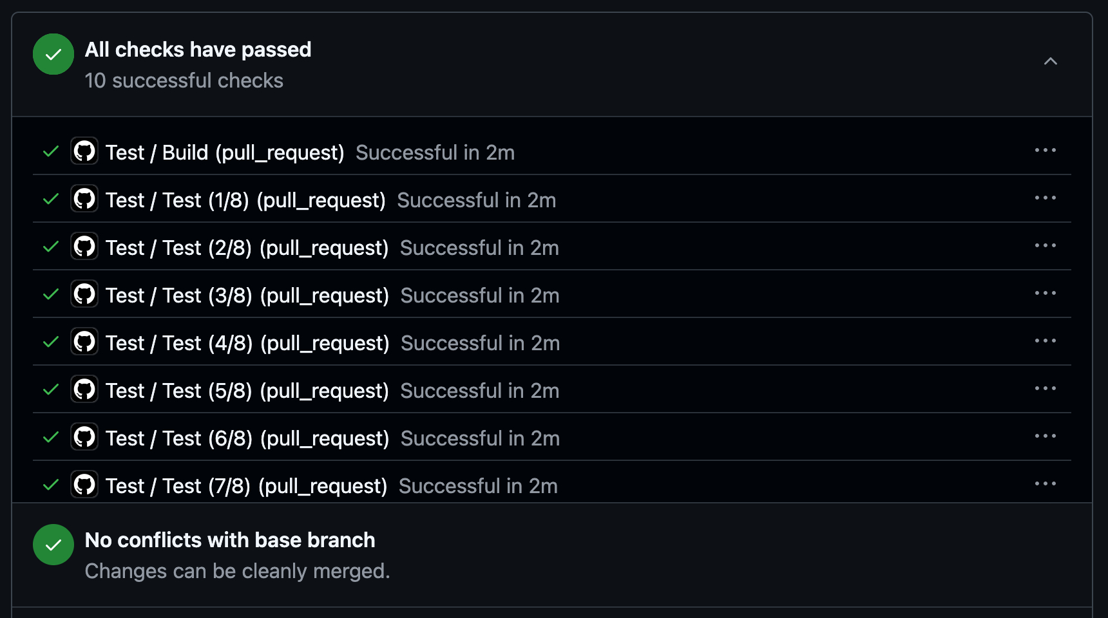The width and height of the screenshot is (1108, 618).
Task: Open three-dot menu for Test / Build
Action: pyautogui.click(x=1045, y=151)
